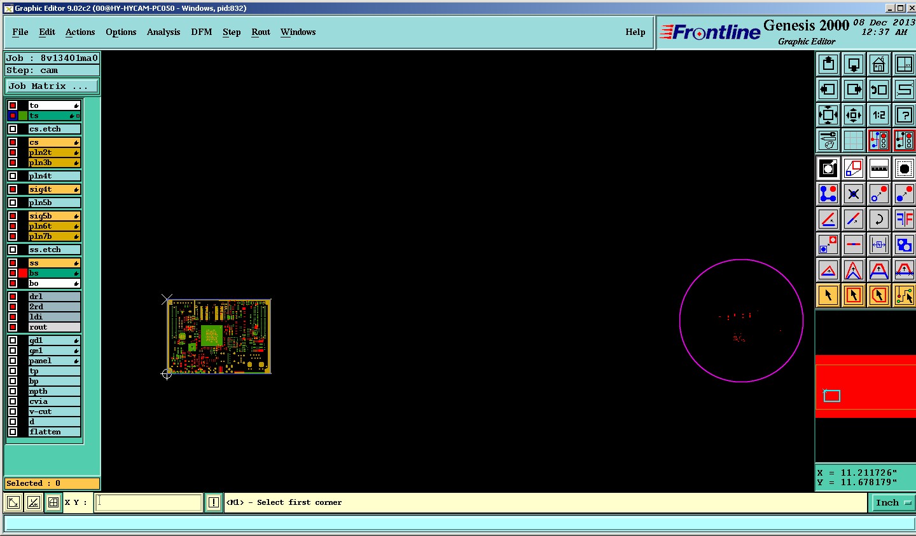Image resolution: width=916 pixels, height=536 pixels.
Task: Click the 1:2 zoom ratio icon
Action: pyautogui.click(x=879, y=115)
